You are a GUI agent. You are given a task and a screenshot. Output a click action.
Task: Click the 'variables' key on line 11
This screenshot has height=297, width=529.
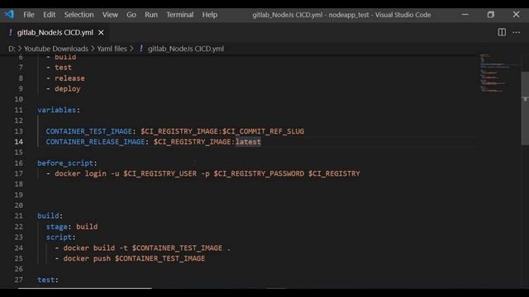click(x=57, y=110)
